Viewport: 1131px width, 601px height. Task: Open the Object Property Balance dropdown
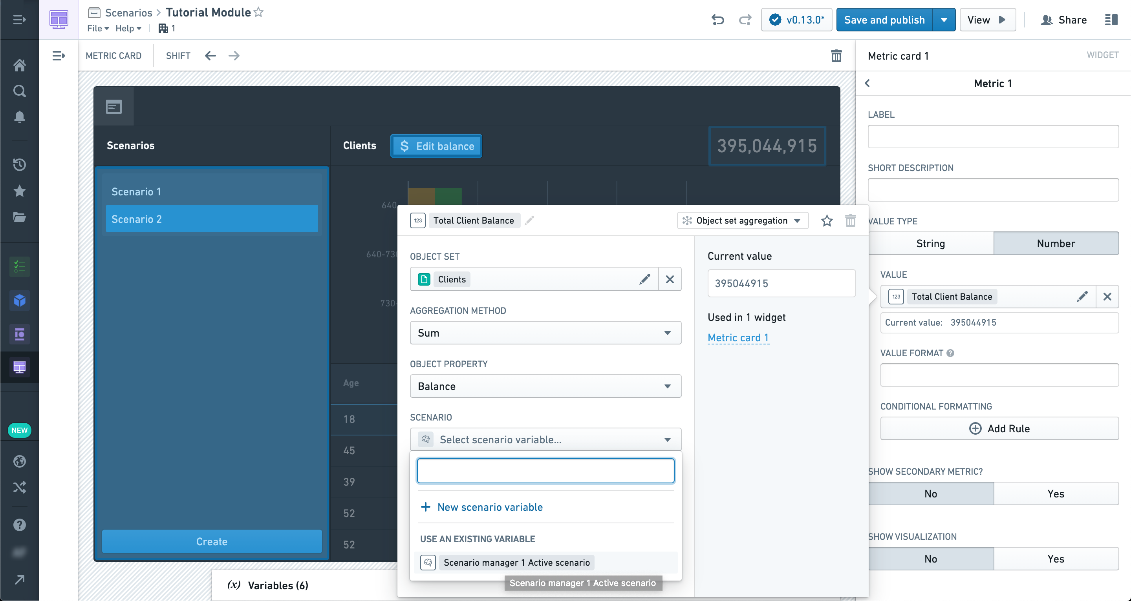click(545, 386)
